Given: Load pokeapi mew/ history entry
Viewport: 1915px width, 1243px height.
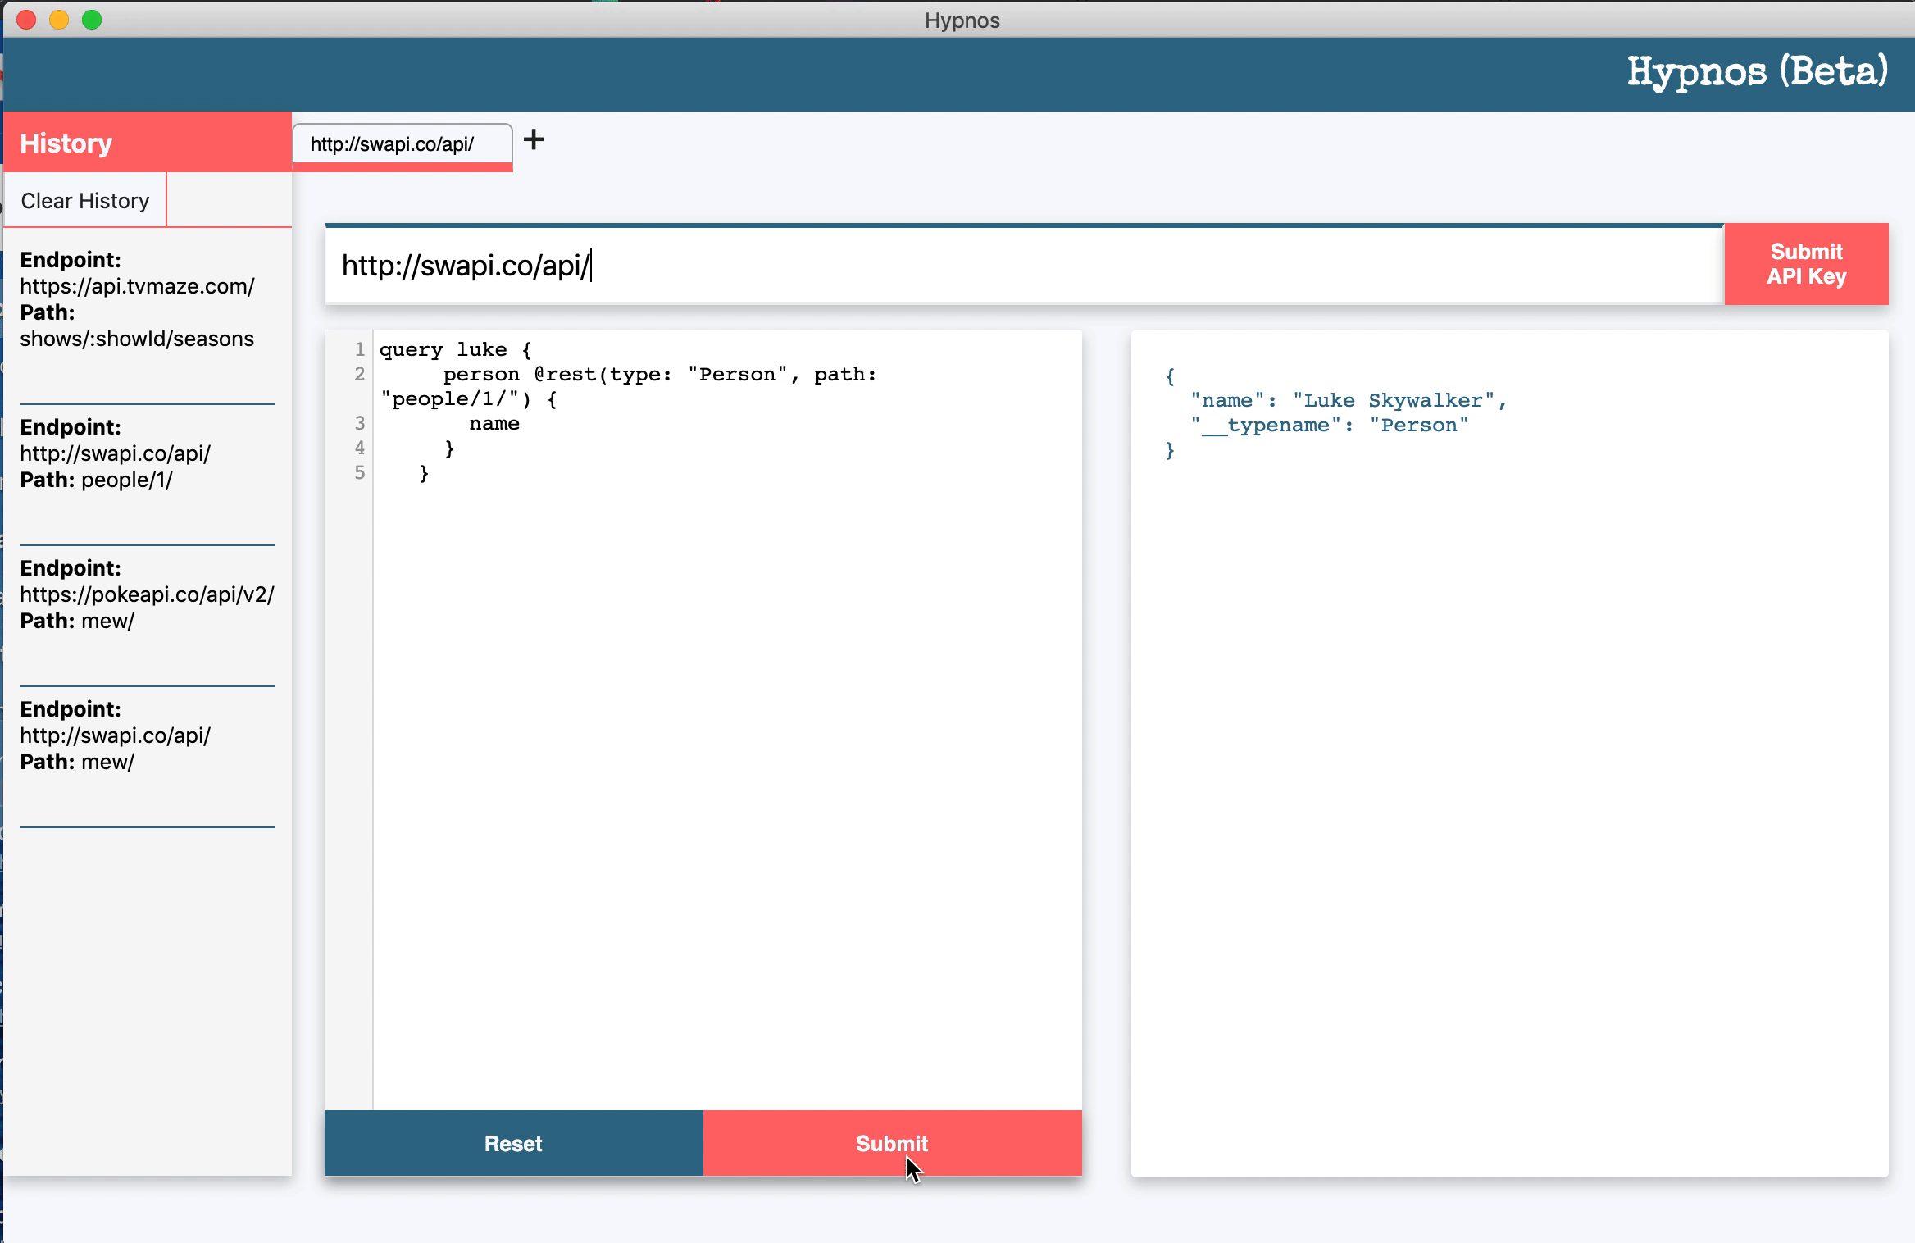Looking at the screenshot, I should [146, 595].
